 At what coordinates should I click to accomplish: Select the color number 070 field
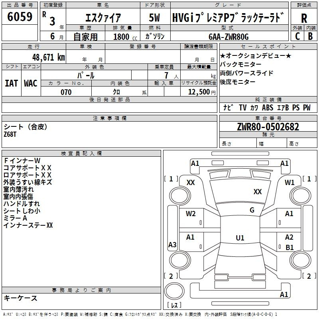tap(66, 92)
